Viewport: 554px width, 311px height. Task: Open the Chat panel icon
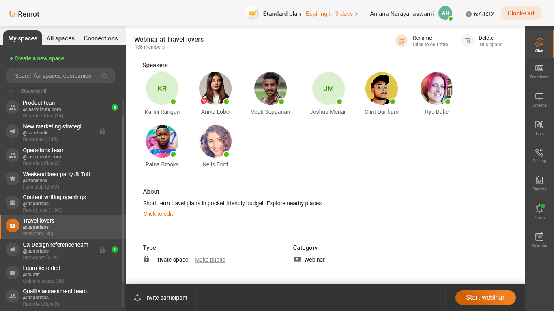[539, 42]
